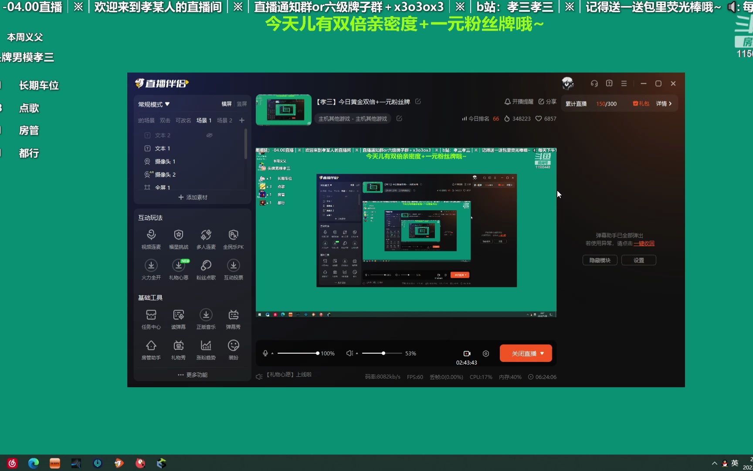Adjust the speaker volume slider at 53%
This screenshot has width=753, height=471.
tap(382, 353)
